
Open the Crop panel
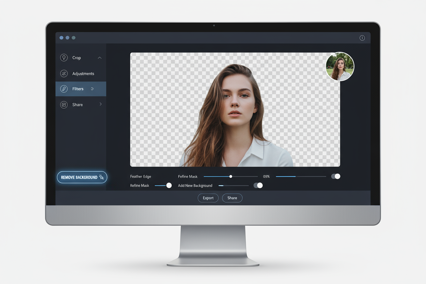[x=76, y=58]
